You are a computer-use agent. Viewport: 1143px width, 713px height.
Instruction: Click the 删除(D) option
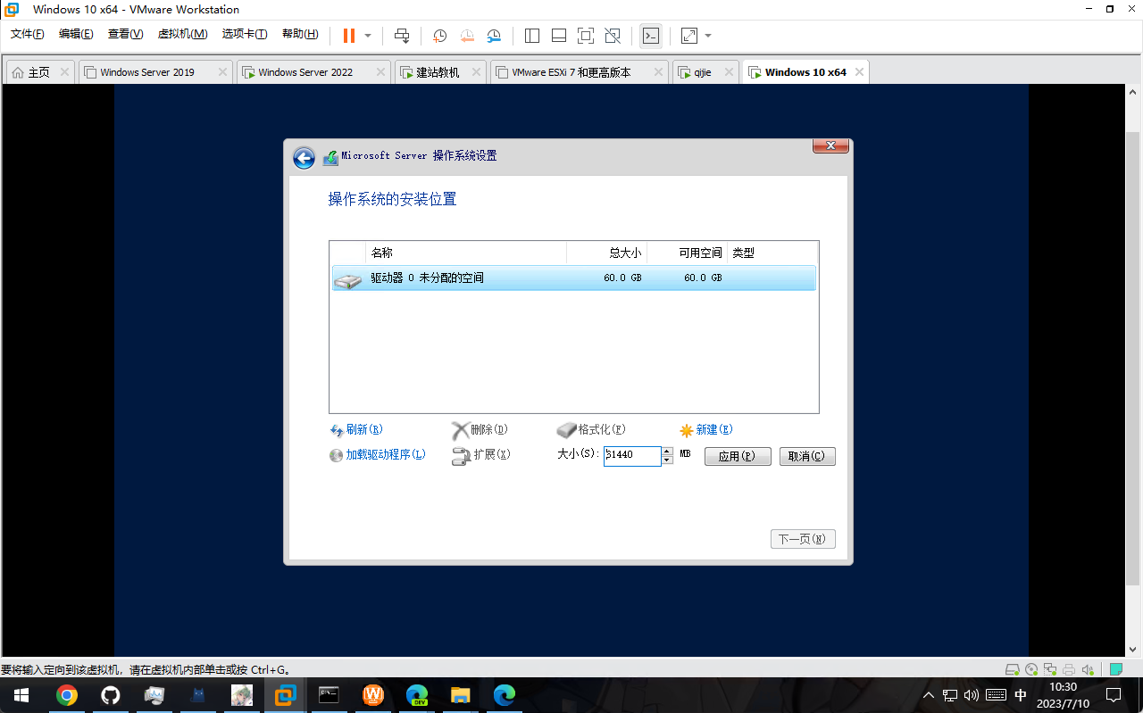480,430
